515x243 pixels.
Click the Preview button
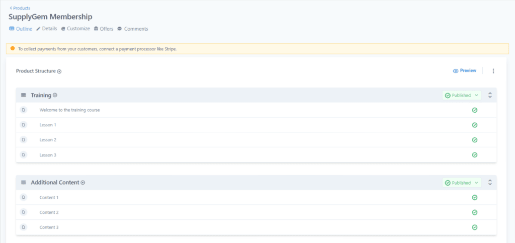click(x=464, y=70)
